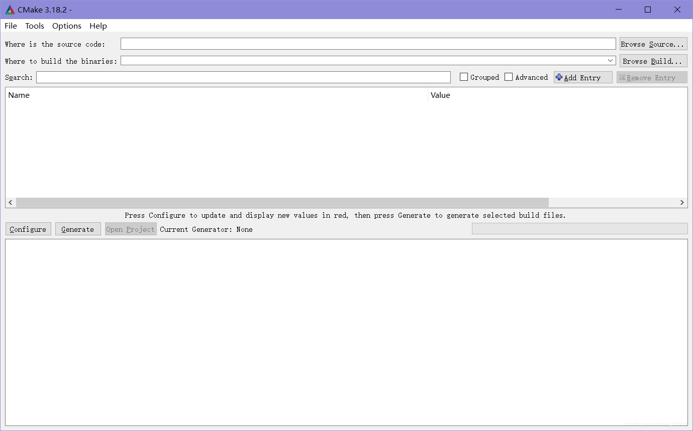This screenshot has width=693, height=431.
Task: Expand the binaries path dropdown arrow
Action: 610,60
